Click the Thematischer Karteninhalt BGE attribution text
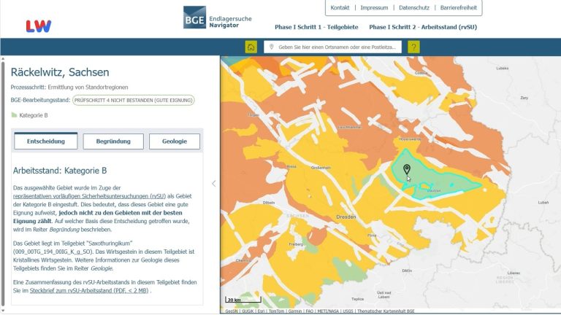 tap(386, 311)
